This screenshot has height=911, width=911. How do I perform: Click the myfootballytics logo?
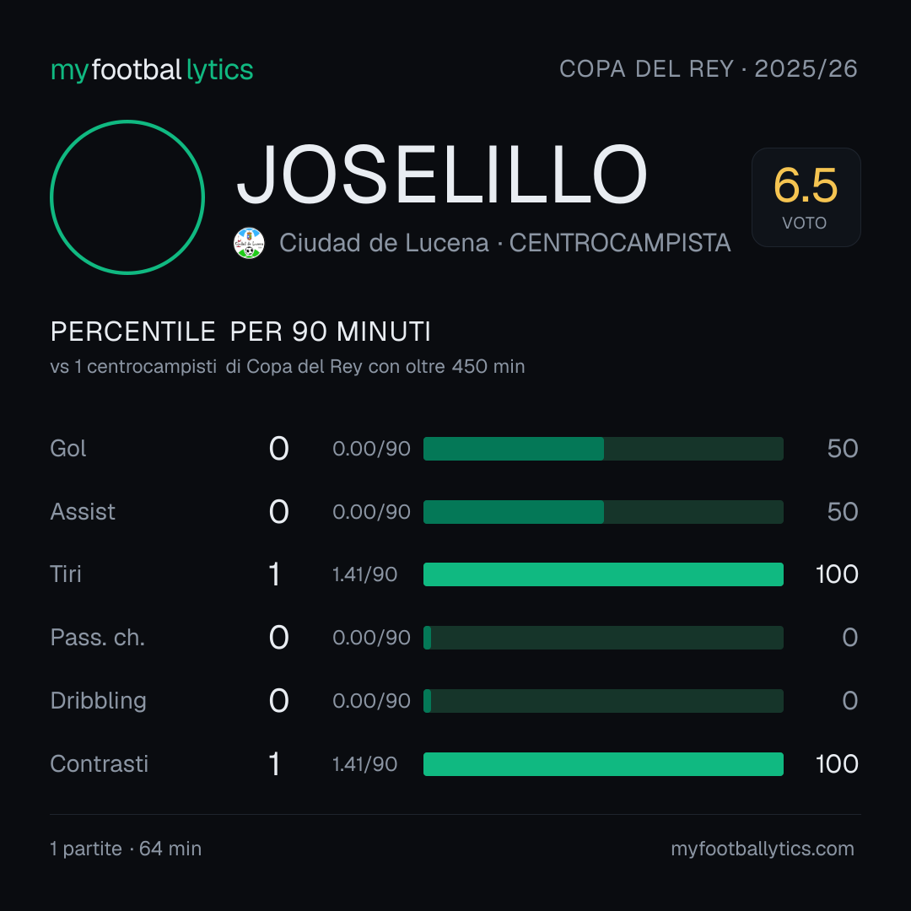tap(152, 70)
